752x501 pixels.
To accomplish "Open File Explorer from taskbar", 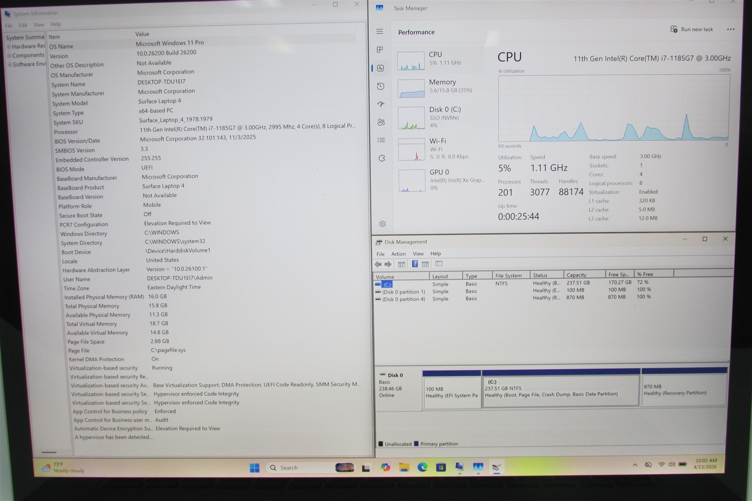I will (404, 467).
